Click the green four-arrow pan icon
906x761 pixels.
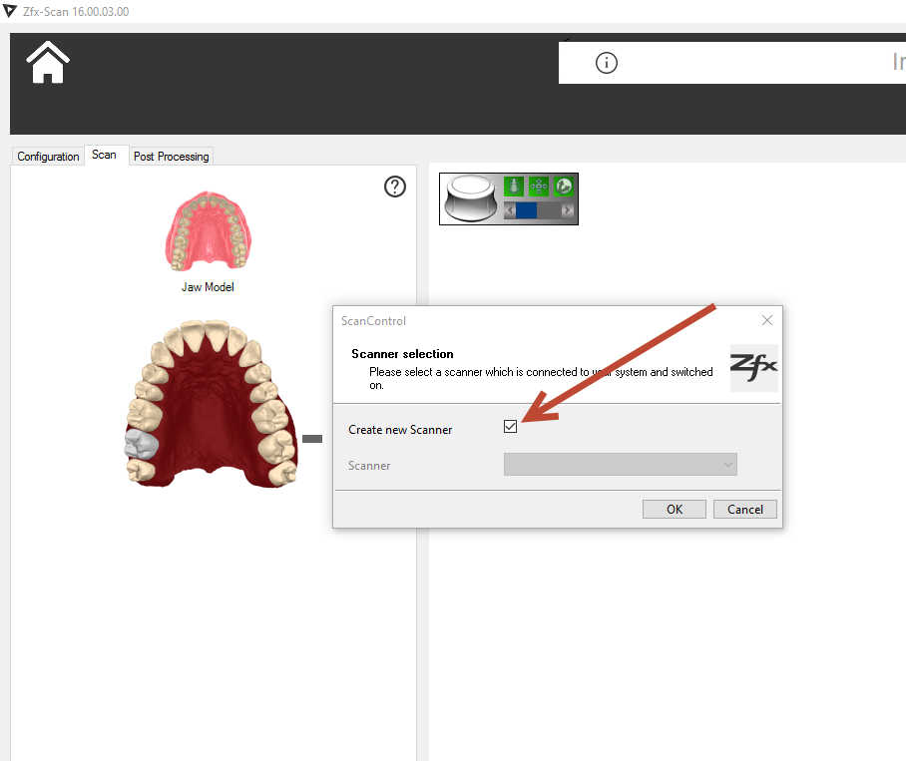(539, 186)
